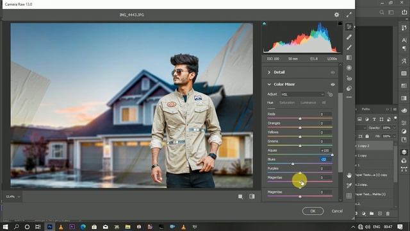Hide the Detail panel edits eye
Image resolution: width=410 pixels, height=231 pixels.
pos(332,73)
